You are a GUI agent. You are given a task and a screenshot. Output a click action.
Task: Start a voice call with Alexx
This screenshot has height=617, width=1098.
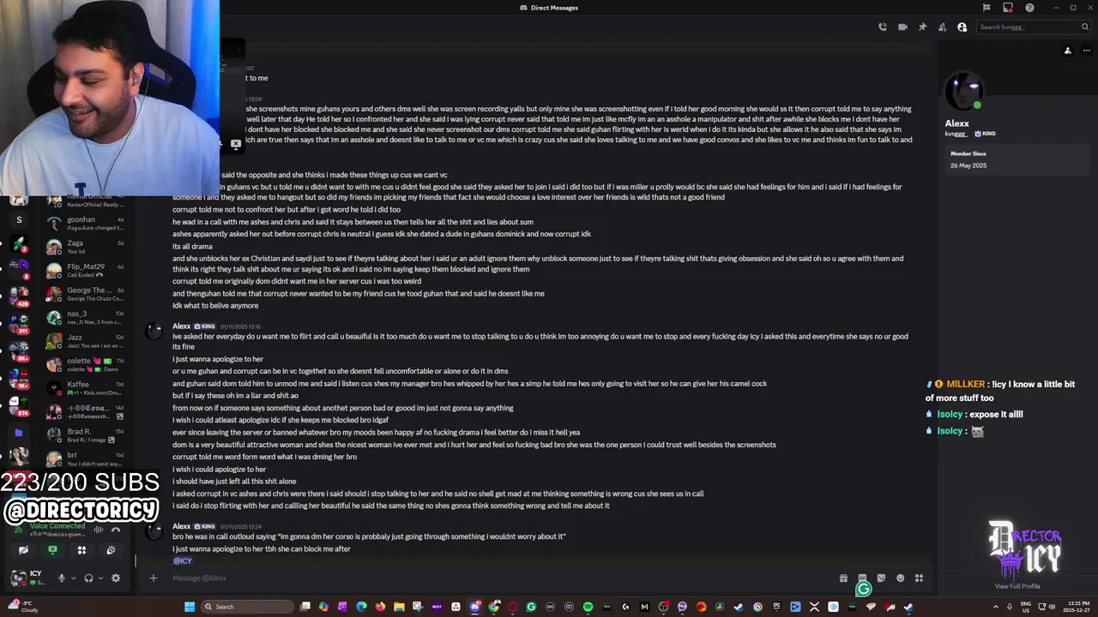(x=883, y=27)
